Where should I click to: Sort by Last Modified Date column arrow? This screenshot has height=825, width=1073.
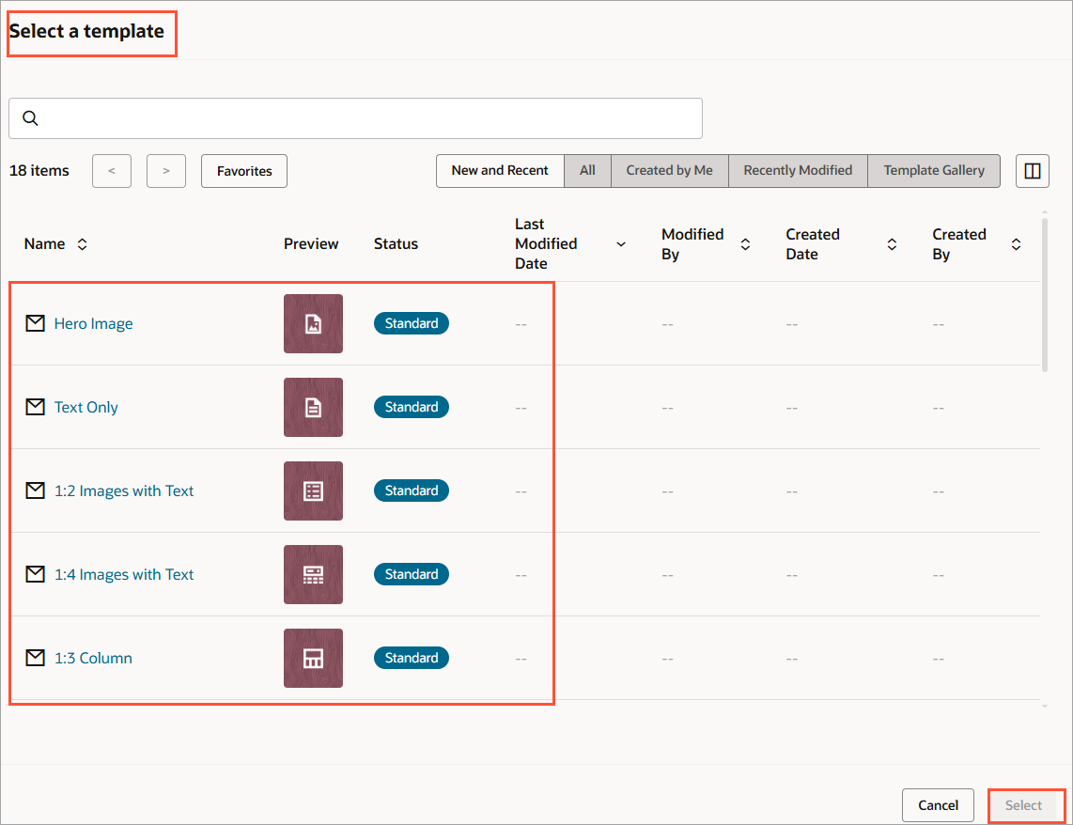click(621, 244)
